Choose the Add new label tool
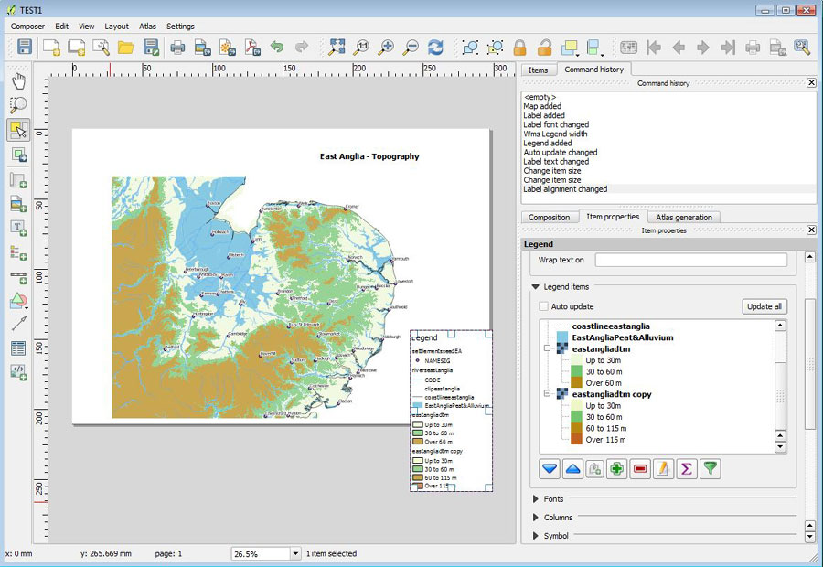Image resolution: width=823 pixels, height=567 pixels. [x=18, y=228]
